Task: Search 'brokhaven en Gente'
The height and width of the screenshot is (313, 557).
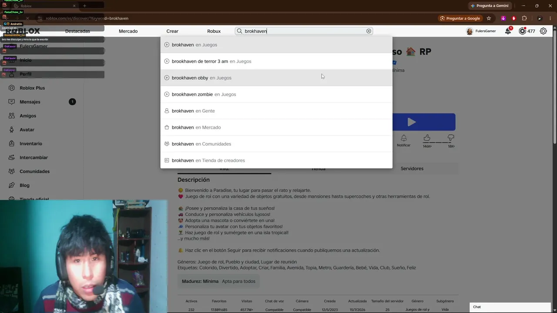Action: pyautogui.click(x=276, y=111)
